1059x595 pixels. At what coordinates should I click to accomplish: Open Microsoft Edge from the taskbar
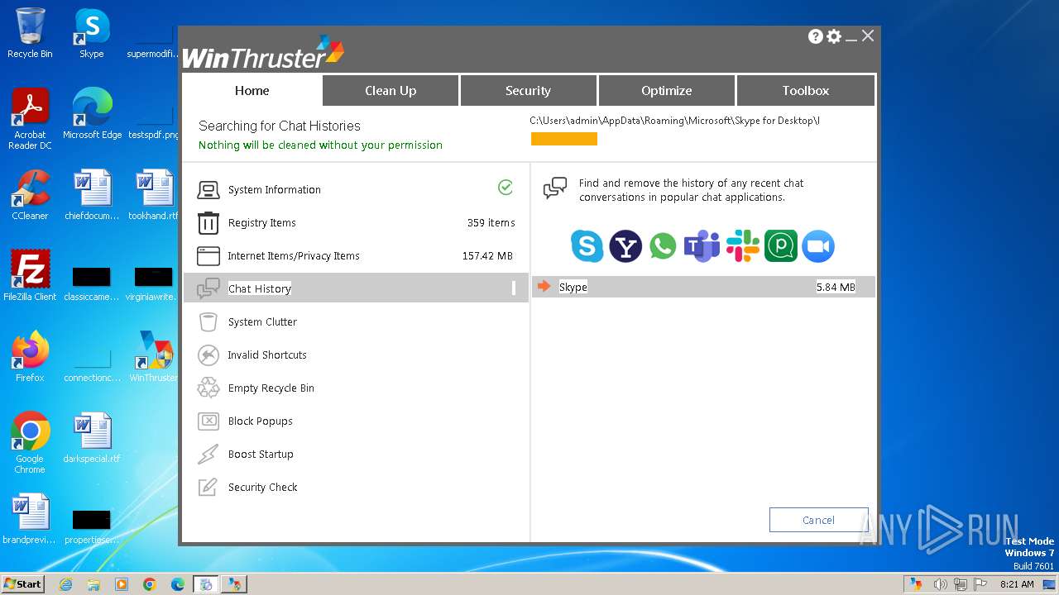pos(177,584)
